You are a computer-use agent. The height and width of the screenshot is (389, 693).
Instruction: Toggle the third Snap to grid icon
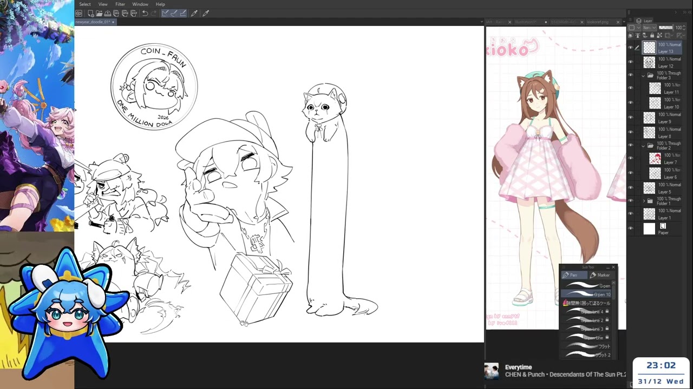click(x=182, y=13)
